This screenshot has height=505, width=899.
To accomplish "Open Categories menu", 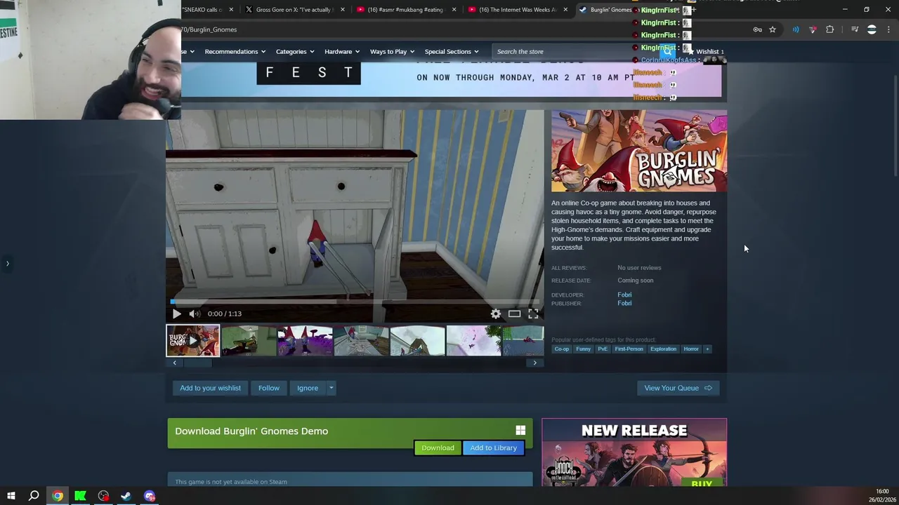I will pos(294,51).
